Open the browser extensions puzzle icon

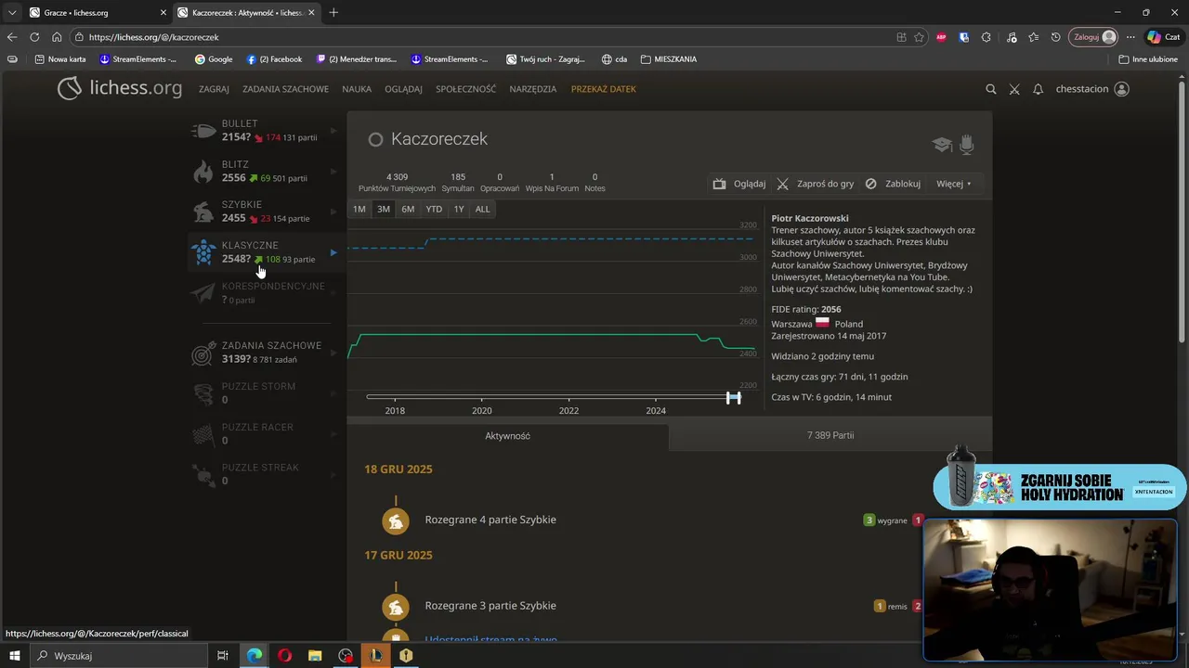coord(986,37)
